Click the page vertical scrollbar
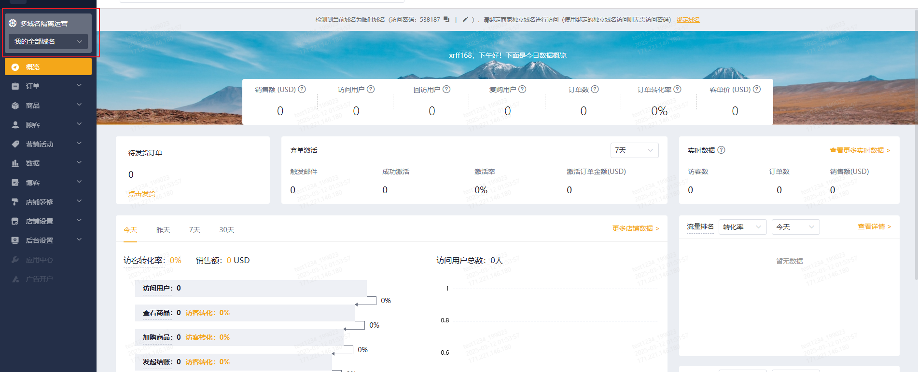918x372 pixels. click(916, 145)
